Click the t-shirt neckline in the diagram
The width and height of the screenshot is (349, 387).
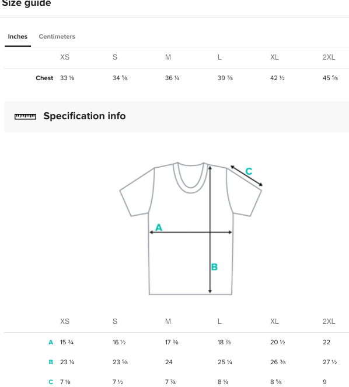(x=190, y=178)
